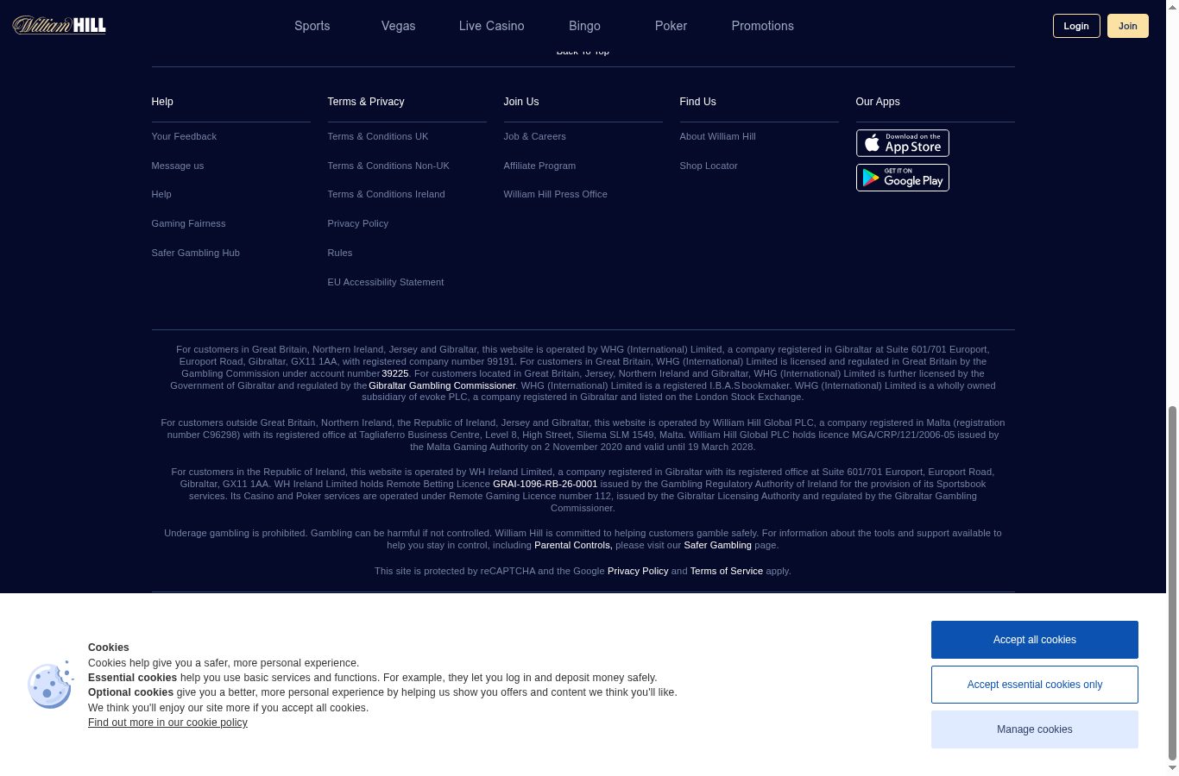1179x776 pixels.
Task: Accept all cookies
Action: (x=1034, y=640)
